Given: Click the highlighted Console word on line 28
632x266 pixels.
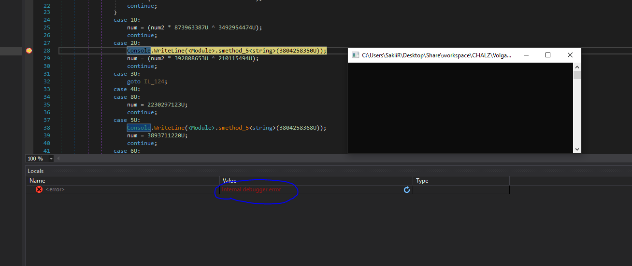Looking at the screenshot, I should pyautogui.click(x=139, y=51).
